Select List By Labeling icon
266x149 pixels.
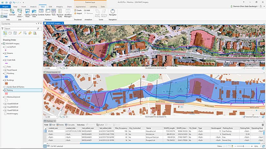[x=30, y=33]
